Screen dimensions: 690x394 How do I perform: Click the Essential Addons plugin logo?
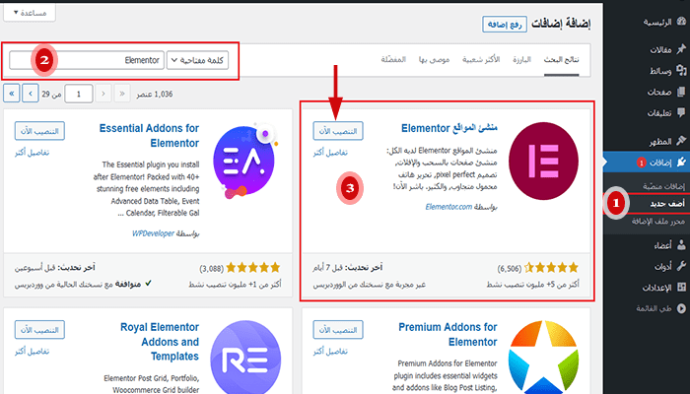tap(244, 161)
